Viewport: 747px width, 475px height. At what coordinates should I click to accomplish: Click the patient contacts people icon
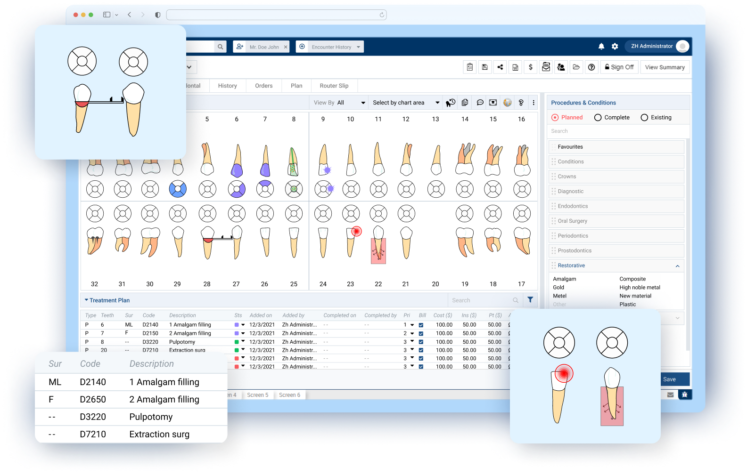(x=561, y=67)
